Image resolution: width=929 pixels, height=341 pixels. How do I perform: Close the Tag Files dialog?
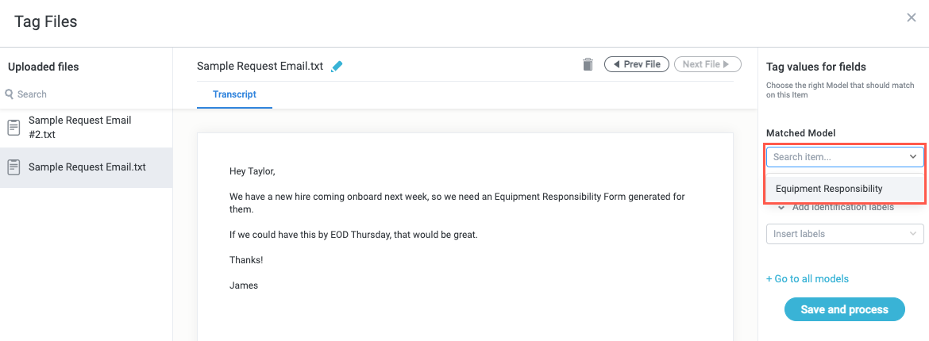[912, 17]
